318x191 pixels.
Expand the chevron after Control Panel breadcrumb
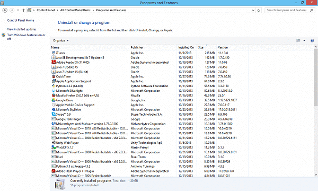(57, 10)
